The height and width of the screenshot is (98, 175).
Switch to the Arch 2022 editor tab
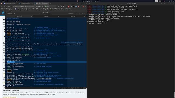click(x=19, y=16)
